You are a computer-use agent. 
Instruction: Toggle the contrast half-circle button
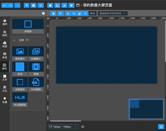click(53, 13)
